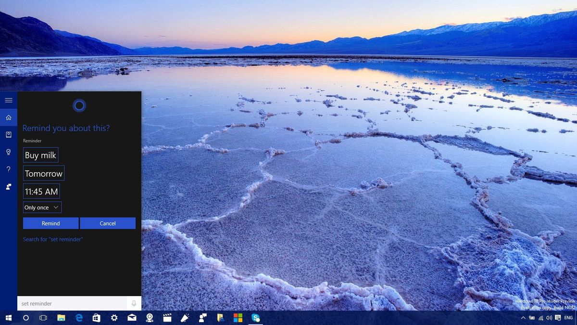Open Cortana Help via the question mark icon
This screenshot has height=325, width=577.
click(x=9, y=169)
